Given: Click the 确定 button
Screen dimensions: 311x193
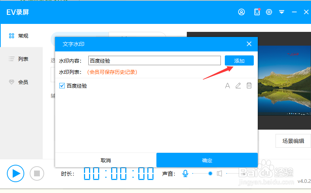Looking at the screenshot, I should click(x=207, y=160).
